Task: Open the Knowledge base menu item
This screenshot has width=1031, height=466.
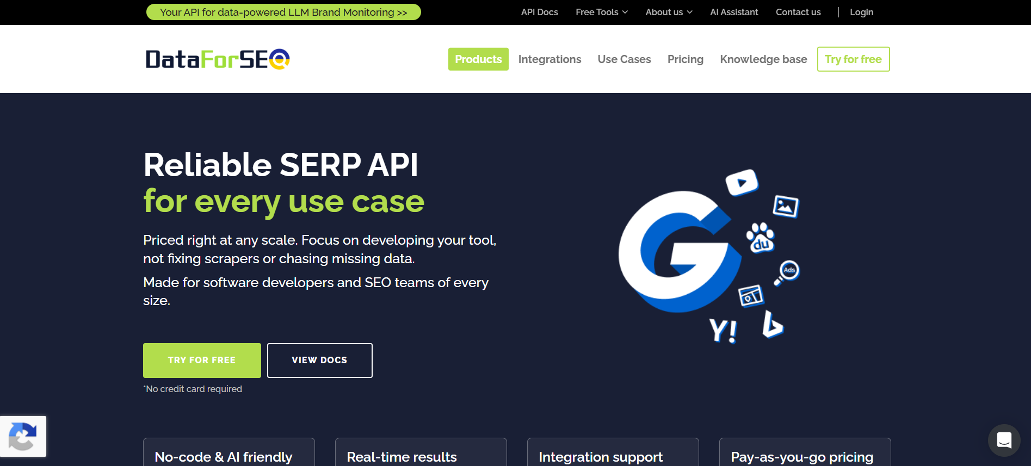Action: (763, 59)
